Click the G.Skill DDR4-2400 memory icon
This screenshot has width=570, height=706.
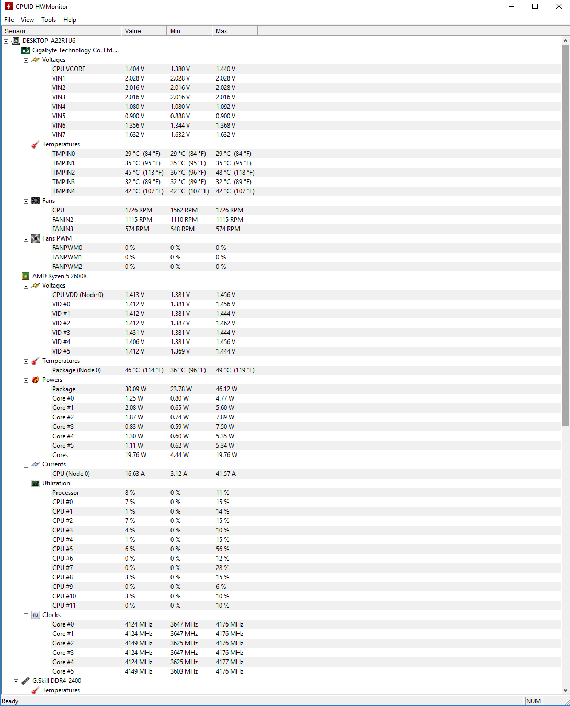(x=26, y=681)
